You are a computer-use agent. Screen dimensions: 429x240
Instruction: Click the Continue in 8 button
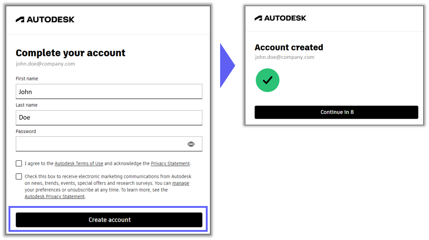336,112
